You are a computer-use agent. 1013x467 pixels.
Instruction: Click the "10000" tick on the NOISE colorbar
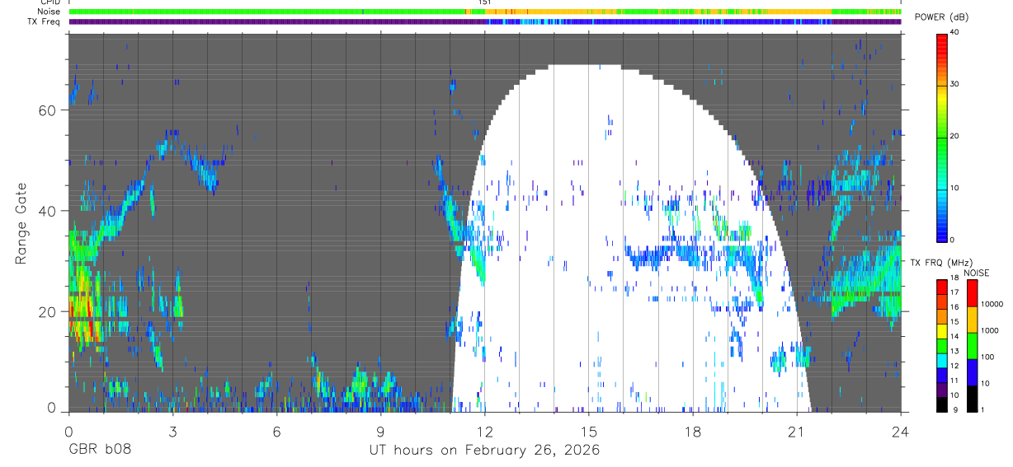[992, 305]
